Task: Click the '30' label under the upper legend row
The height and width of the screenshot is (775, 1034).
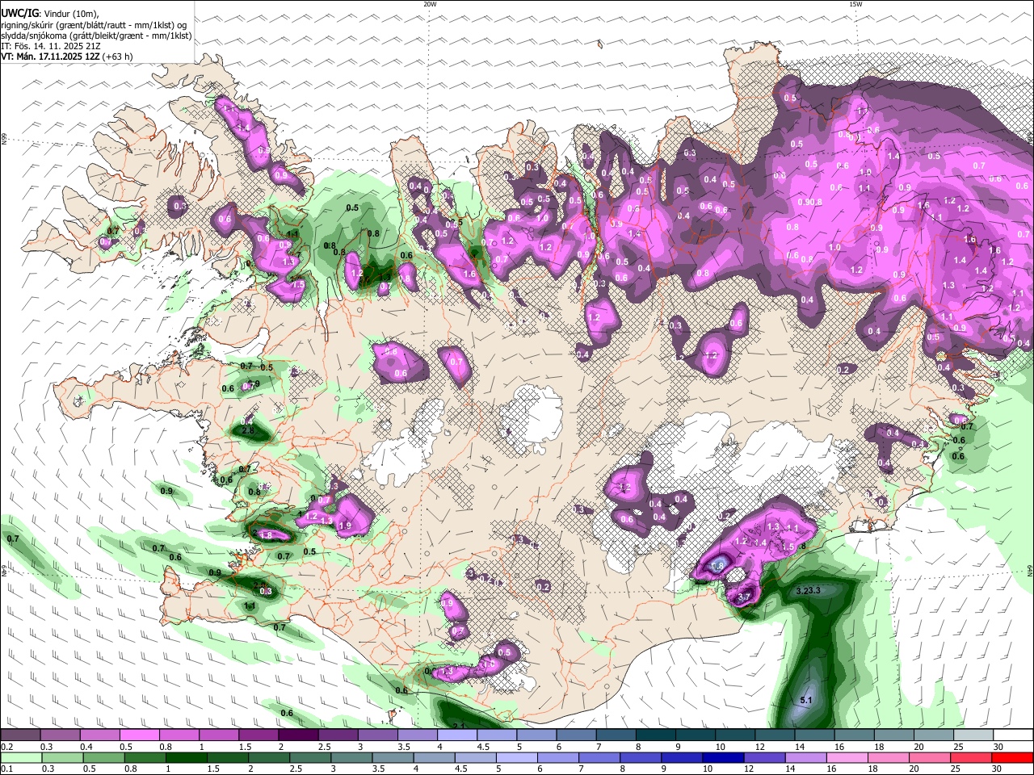Action: tap(998, 747)
